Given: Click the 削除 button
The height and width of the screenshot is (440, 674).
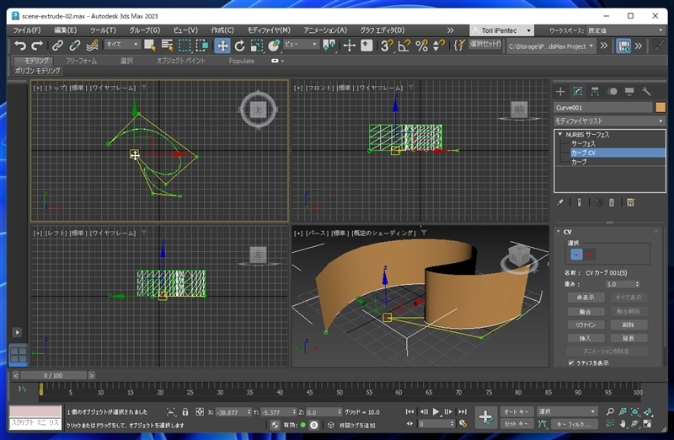Looking at the screenshot, I should [629, 325].
